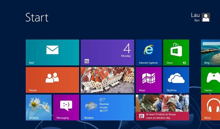Open the Music tile
This screenshot has width=220, height=129.
click(x=210, y=107)
